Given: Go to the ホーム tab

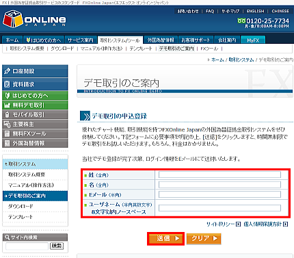Looking at the screenshot, I should (x=12, y=40).
